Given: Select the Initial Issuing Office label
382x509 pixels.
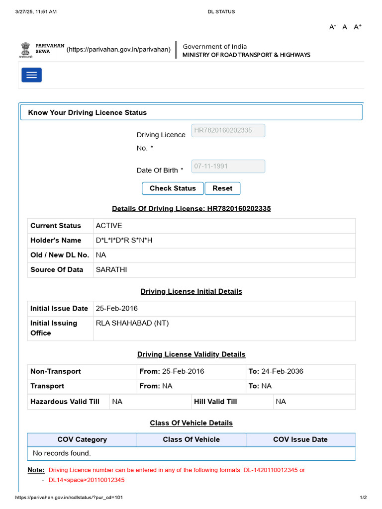Looking at the screenshot, I should pyautogui.click(x=54, y=328).
